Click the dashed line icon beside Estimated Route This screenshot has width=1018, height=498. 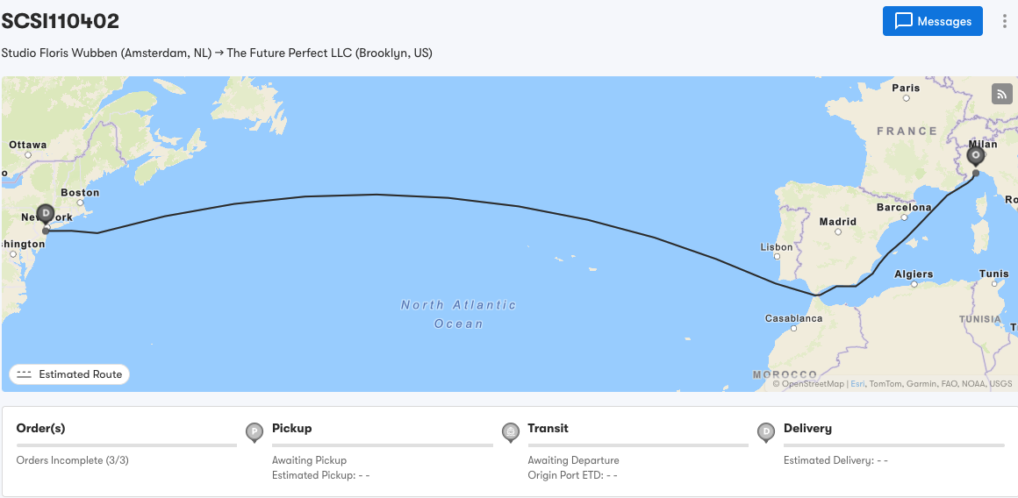click(x=25, y=374)
